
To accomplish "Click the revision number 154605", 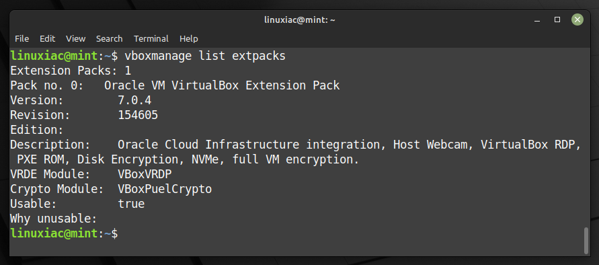I will tap(138, 115).
